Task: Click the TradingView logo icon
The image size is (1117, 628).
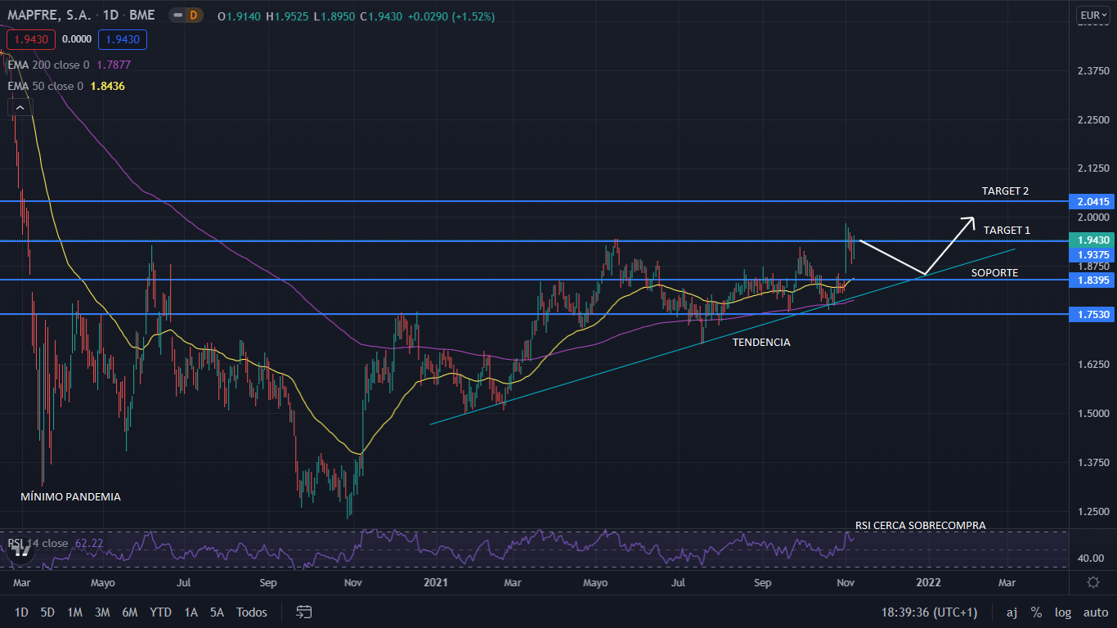Action: pos(21,550)
